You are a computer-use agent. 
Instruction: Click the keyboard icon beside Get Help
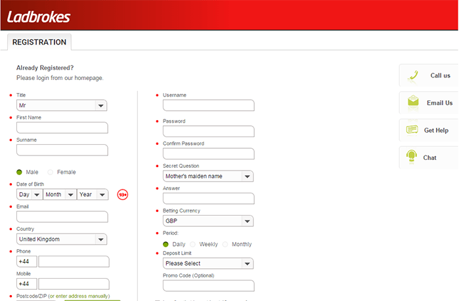412,129
